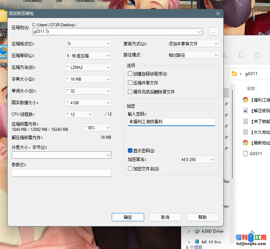The height and width of the screenshot is (249, 270).
Task: Click the browse "..." button for archive path
Action: (x=214, y=32)
